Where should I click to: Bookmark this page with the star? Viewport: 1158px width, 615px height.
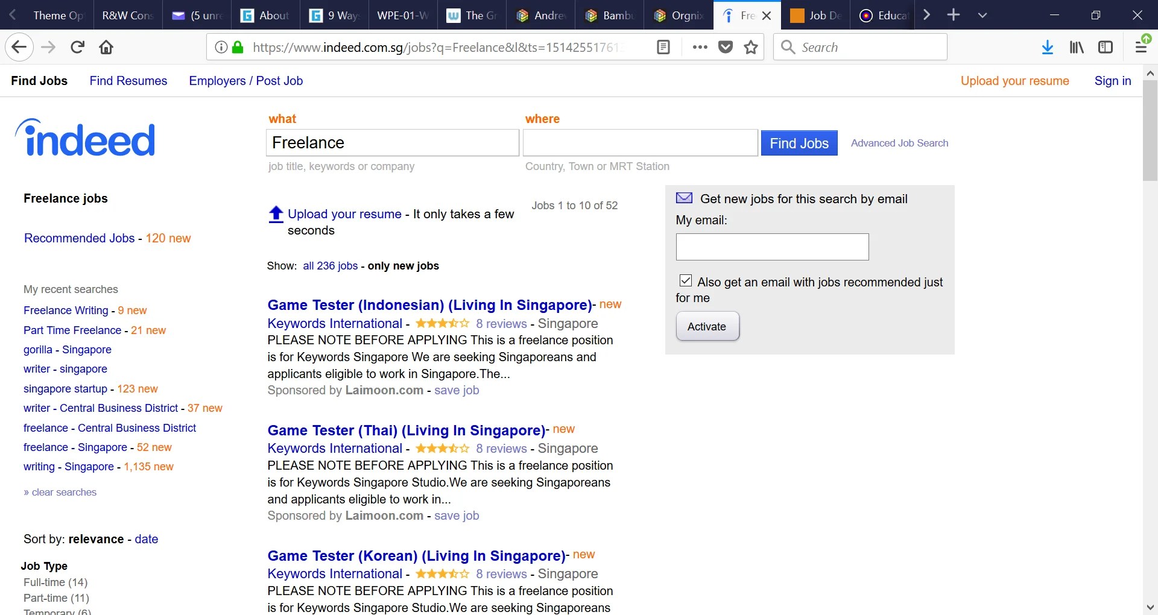tap(750, 47)
